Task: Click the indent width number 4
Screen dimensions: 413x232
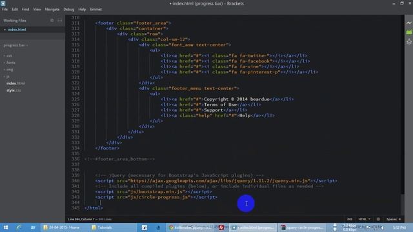Action: (399, 219)
